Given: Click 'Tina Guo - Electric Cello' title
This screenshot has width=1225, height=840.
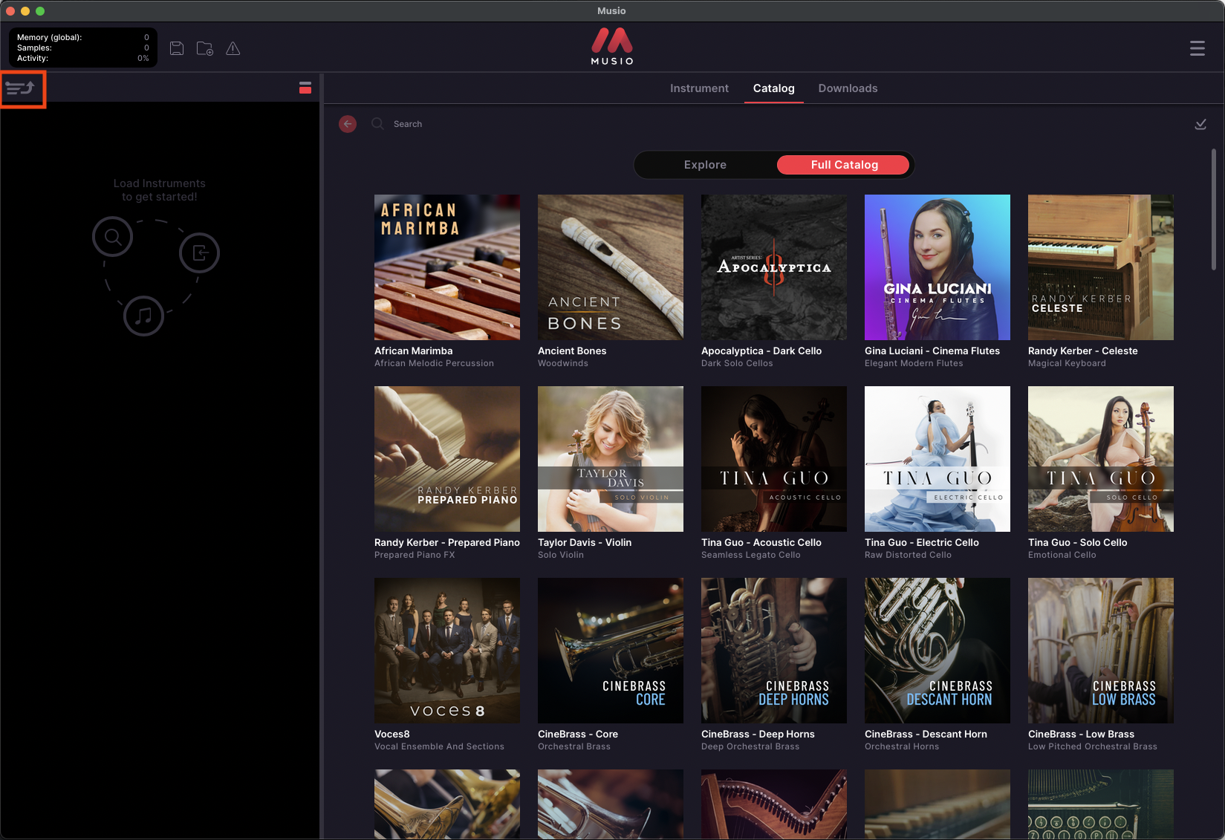Looking at the screenshot, I should (922, 542).
